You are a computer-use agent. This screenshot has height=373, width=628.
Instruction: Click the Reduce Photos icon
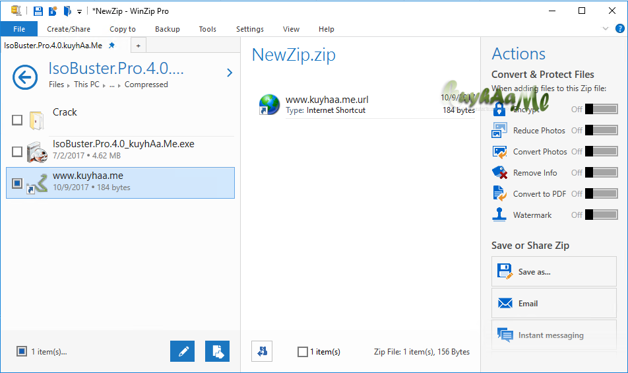click(499, 130)
